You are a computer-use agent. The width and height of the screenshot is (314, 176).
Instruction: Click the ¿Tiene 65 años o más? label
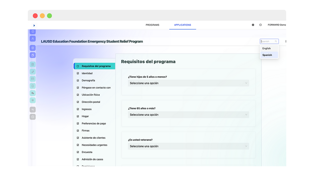(142, 108)
